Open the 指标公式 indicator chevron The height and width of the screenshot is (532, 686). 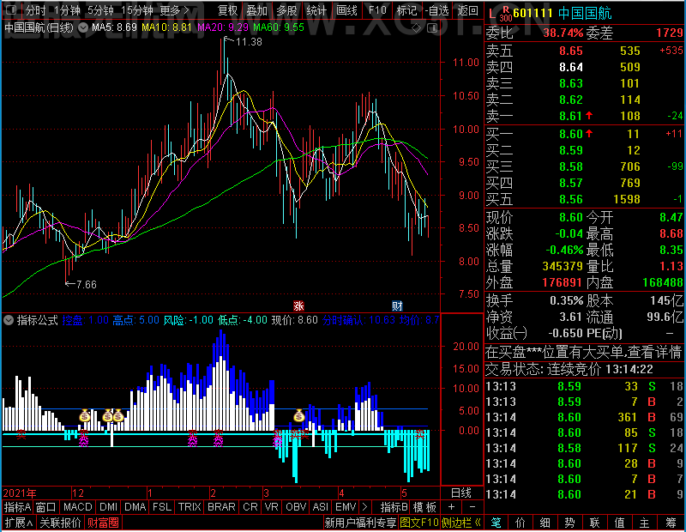[x=9, y=320]
